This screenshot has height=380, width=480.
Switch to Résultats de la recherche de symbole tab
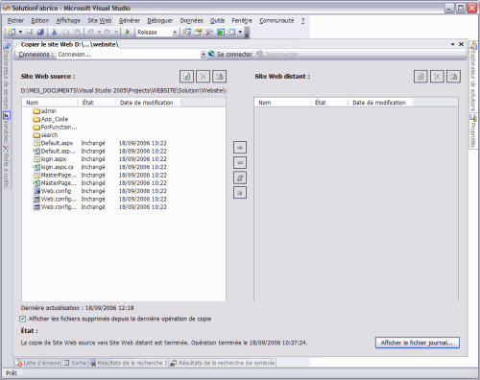click(223, 363)
